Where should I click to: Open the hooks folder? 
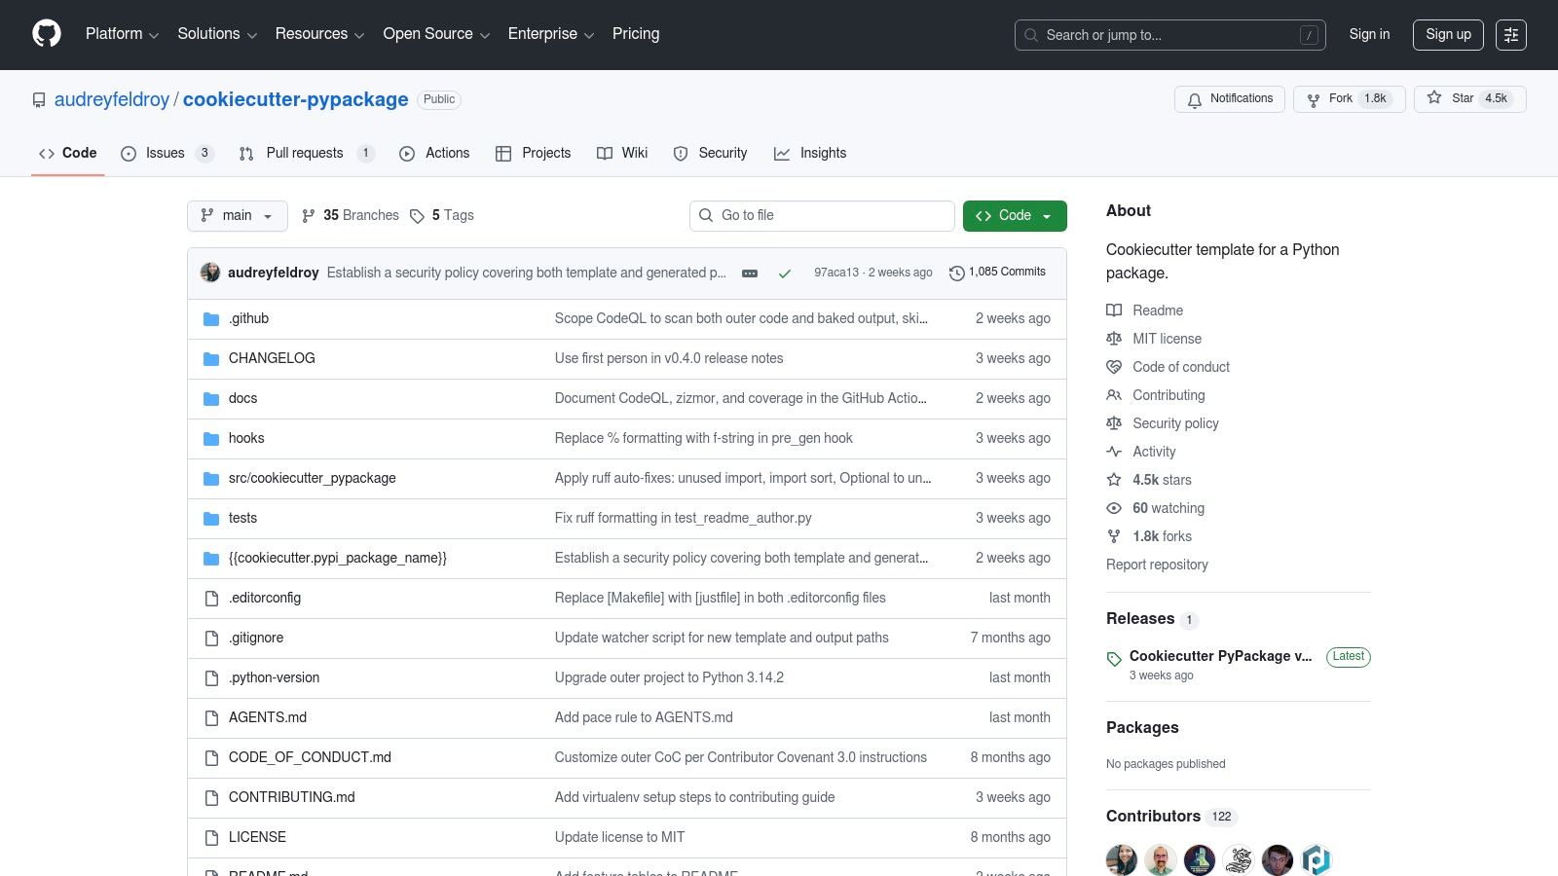(246, 439)
